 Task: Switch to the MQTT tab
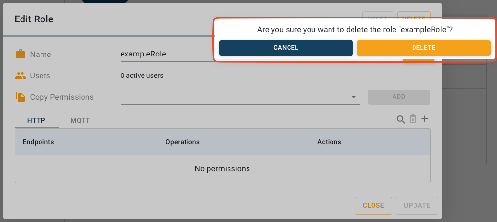80,120
